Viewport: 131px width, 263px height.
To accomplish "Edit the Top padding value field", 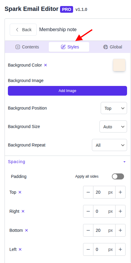I will [104, 192].
